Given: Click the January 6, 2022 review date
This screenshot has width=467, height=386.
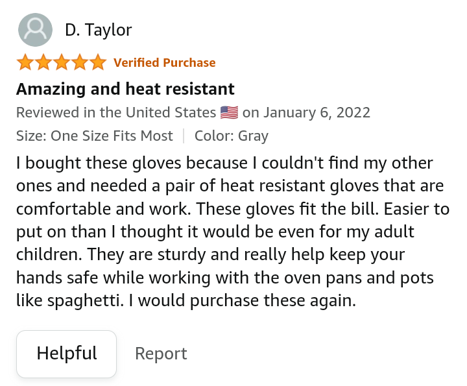Looking at the screenshot, I should [317, 113].
